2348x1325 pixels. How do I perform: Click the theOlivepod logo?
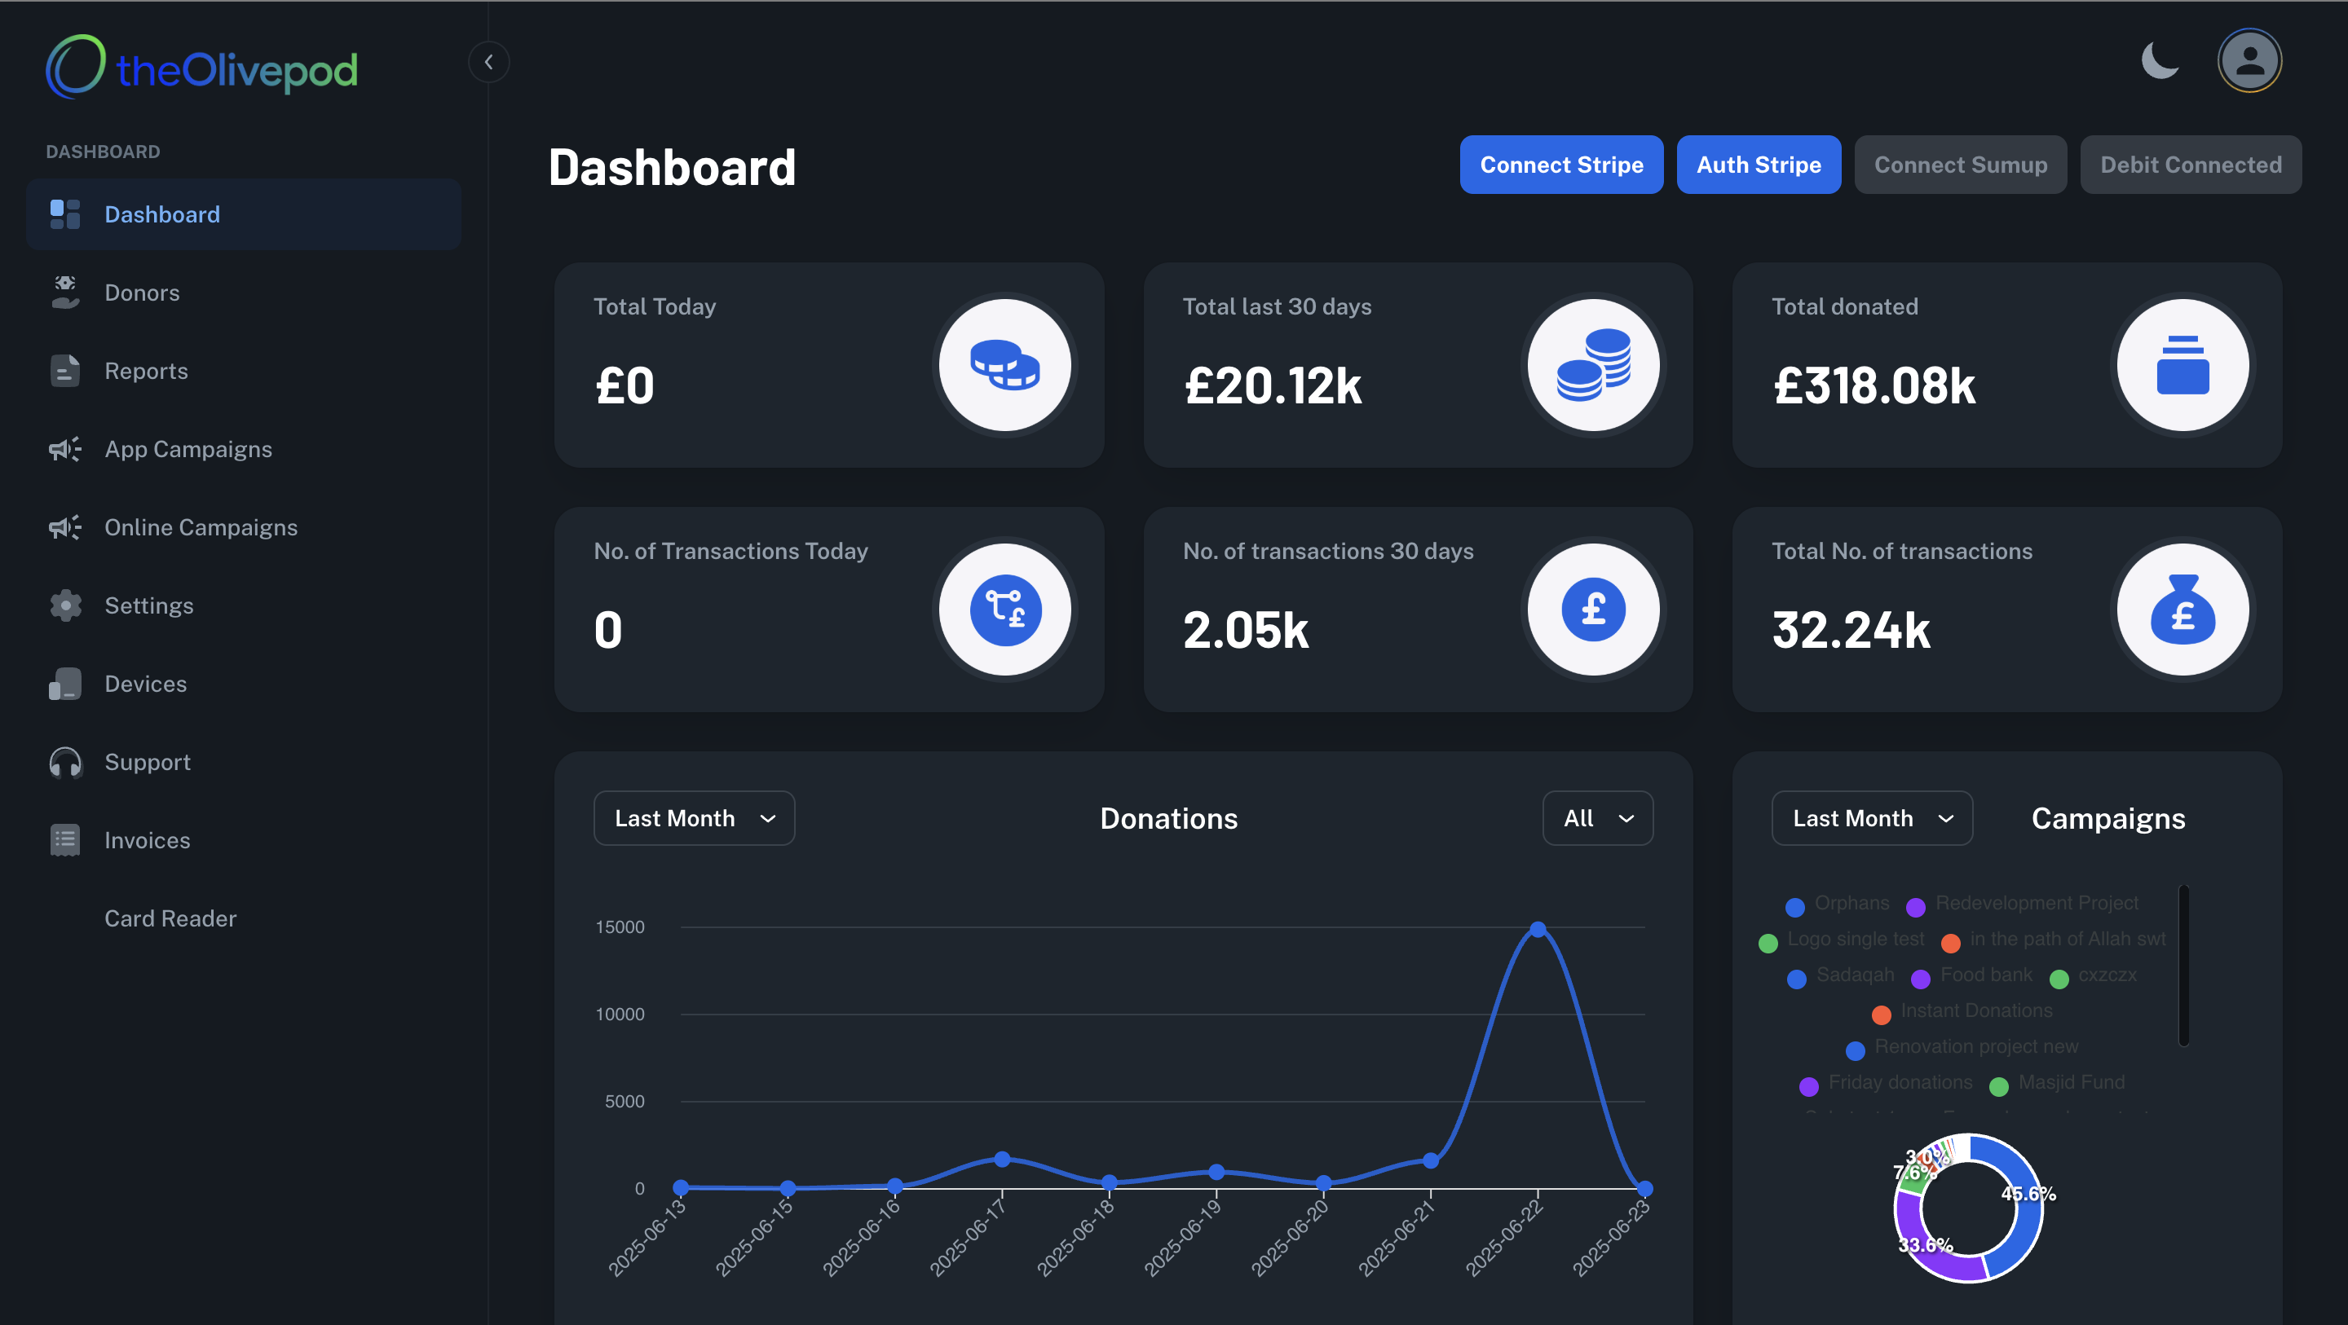(202, 68)
